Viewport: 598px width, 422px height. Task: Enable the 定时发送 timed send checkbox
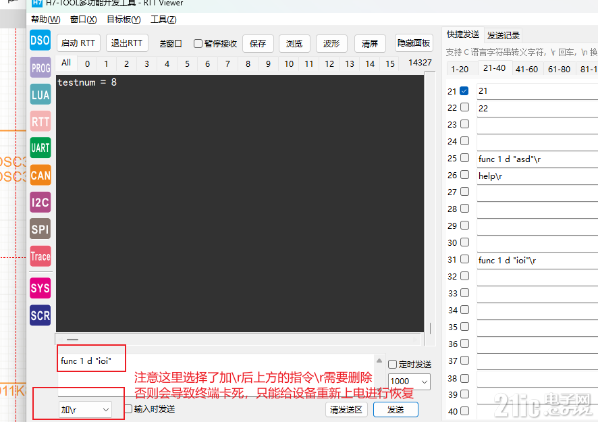(392, 365)
